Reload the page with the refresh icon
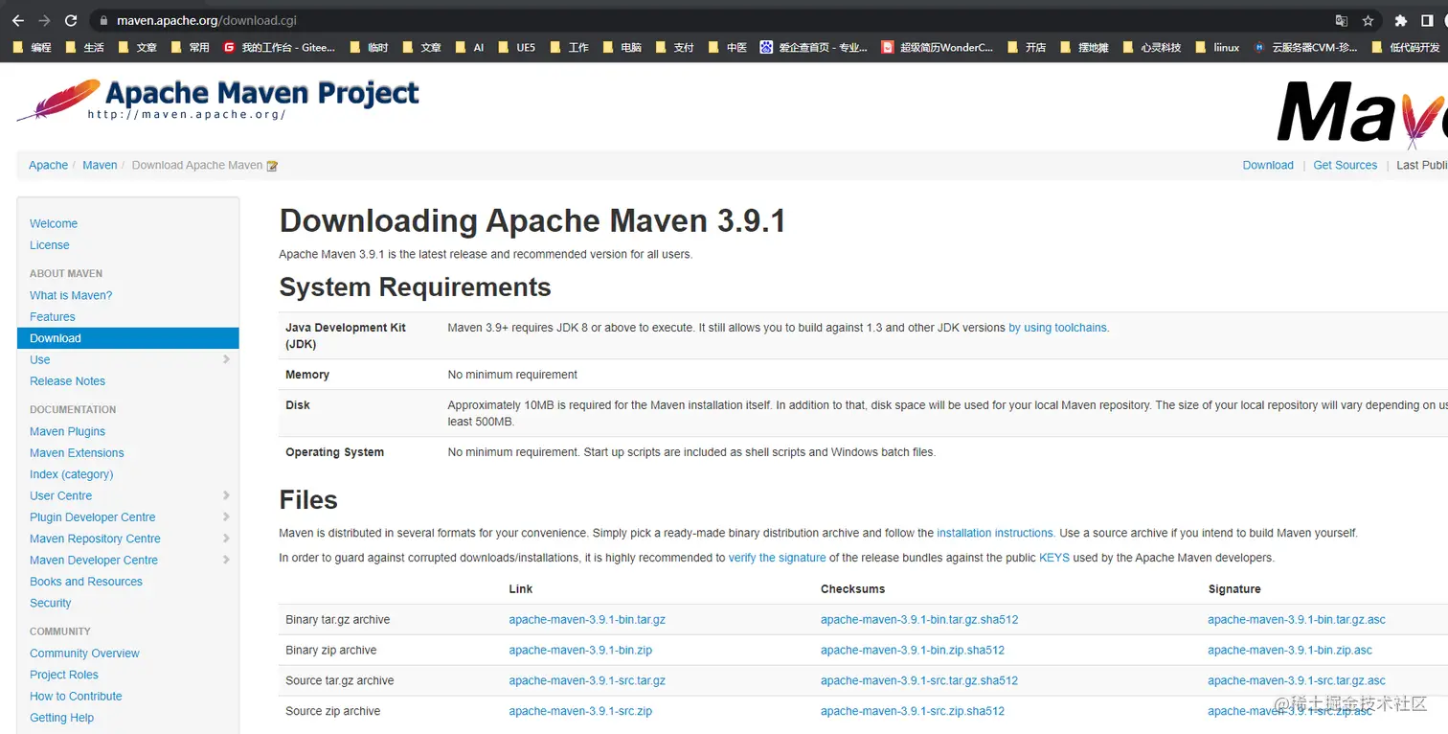1448x734 pixels. pyautogui.click(x=71, y=20)
